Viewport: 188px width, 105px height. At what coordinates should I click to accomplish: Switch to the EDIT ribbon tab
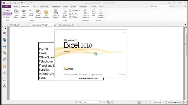[x=34, y=7]
